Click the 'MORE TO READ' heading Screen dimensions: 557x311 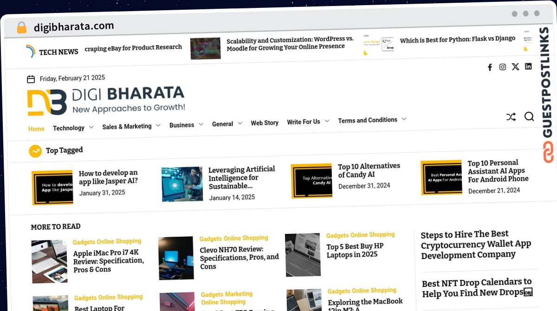(x=56, y=227)
